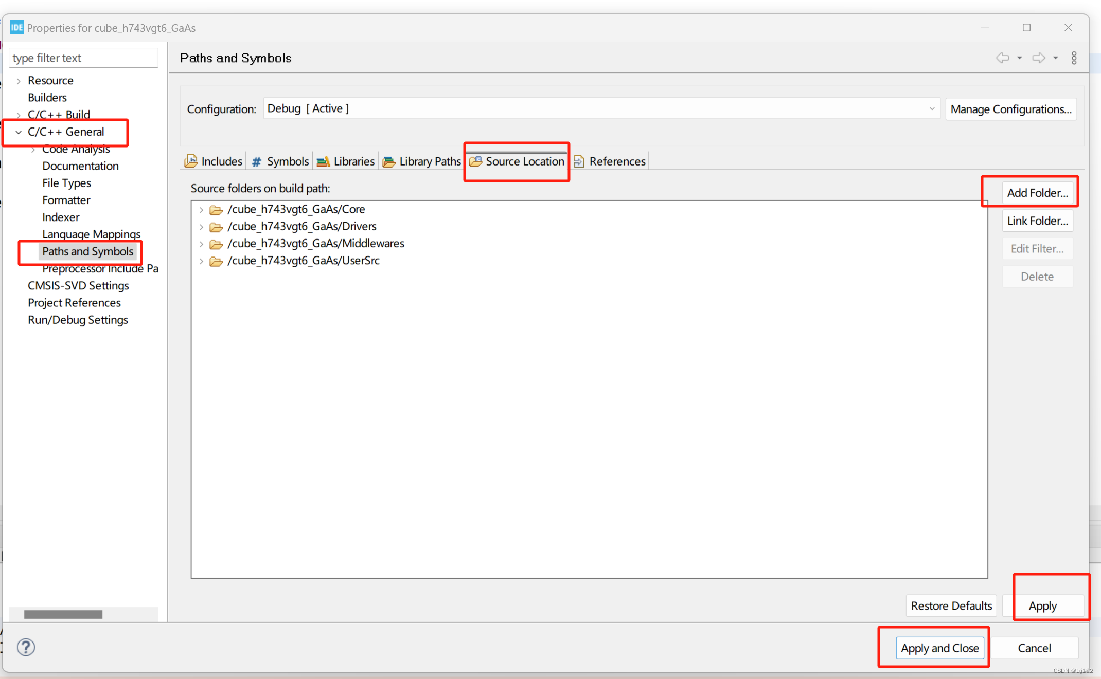
Task: Click the help question mark icon
Action: tap(26, 647)
